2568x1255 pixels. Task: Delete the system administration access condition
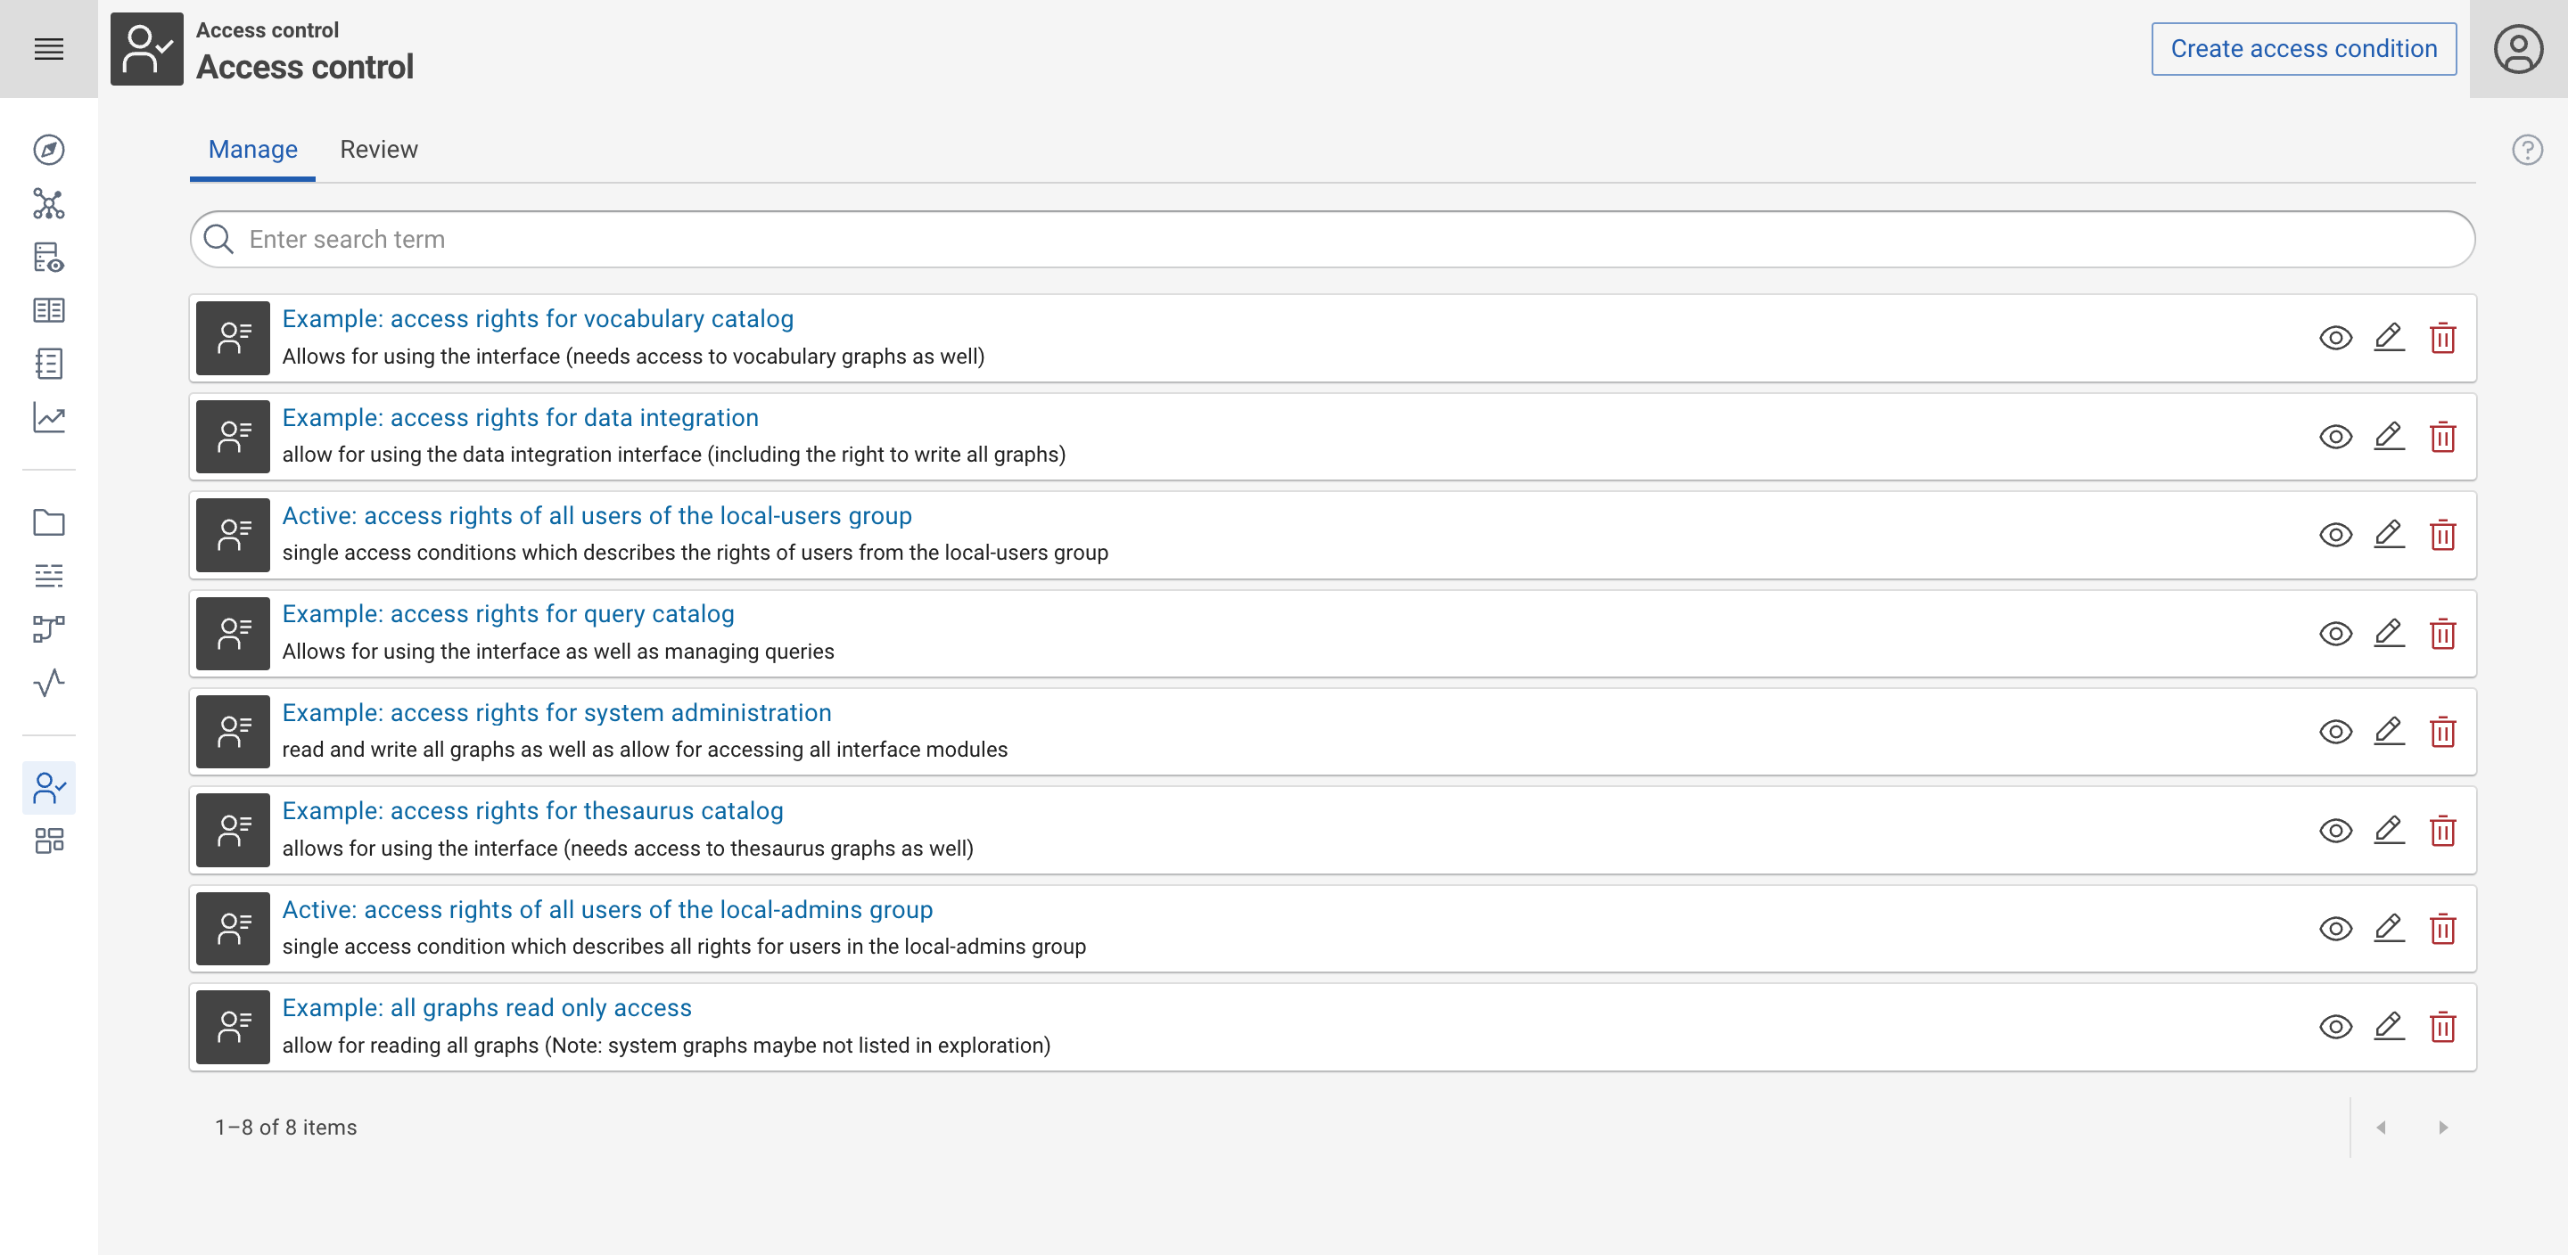2442,732
